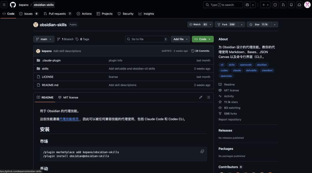The height and width of the screenshot is (173, 312).
Task: Switch to the Actions tab
Action: (x=84, y=14)
